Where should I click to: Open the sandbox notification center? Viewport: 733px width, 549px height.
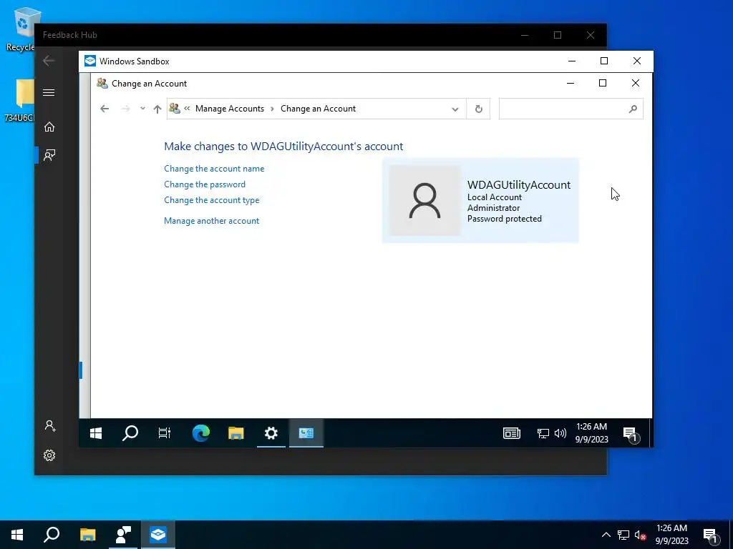click(631, 434)
